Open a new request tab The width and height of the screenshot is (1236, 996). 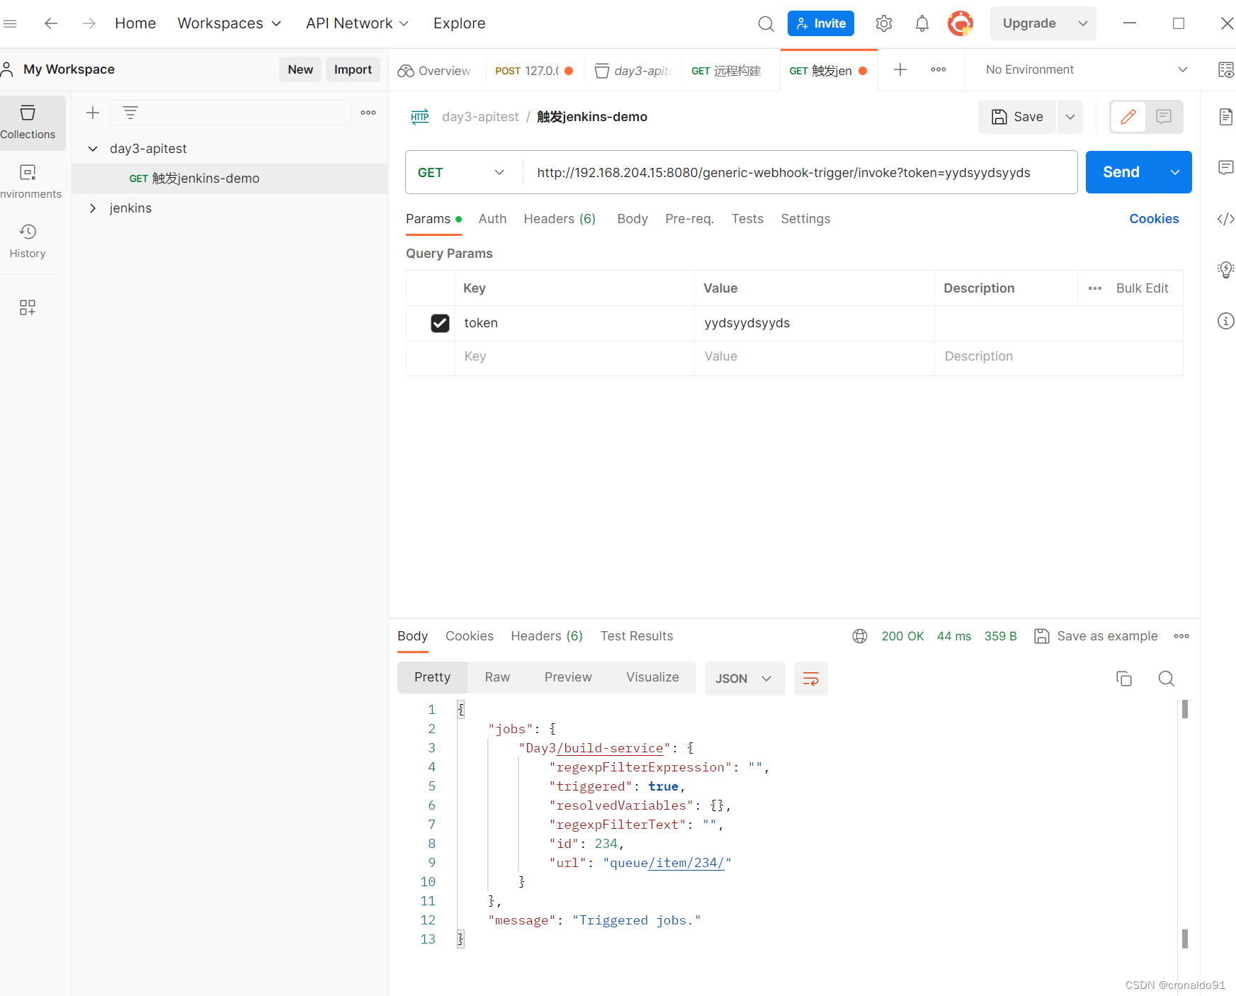(x=900, y=69)
